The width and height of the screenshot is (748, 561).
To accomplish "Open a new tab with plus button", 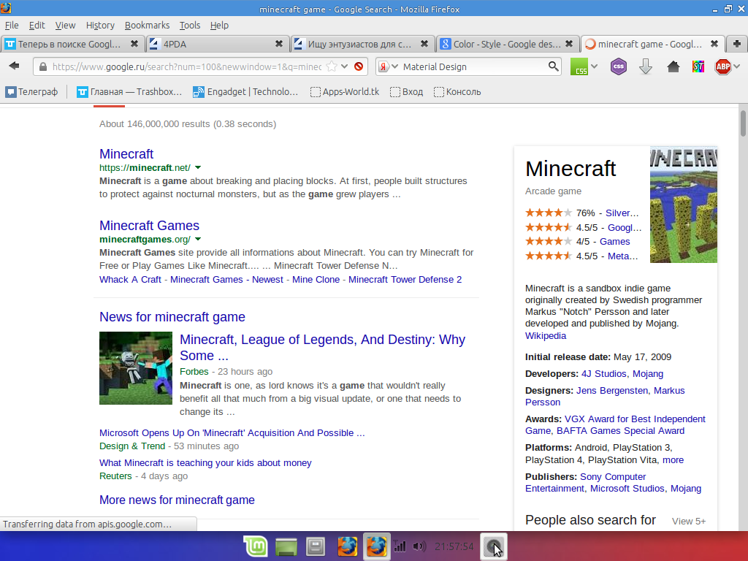I will click(736, 44).
